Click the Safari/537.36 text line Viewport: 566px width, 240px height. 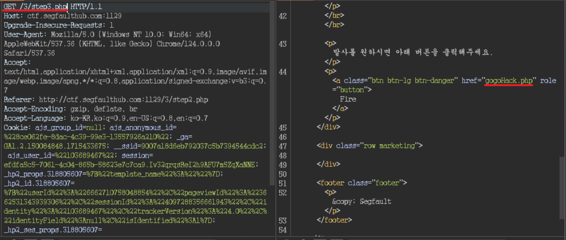[29, 53]
